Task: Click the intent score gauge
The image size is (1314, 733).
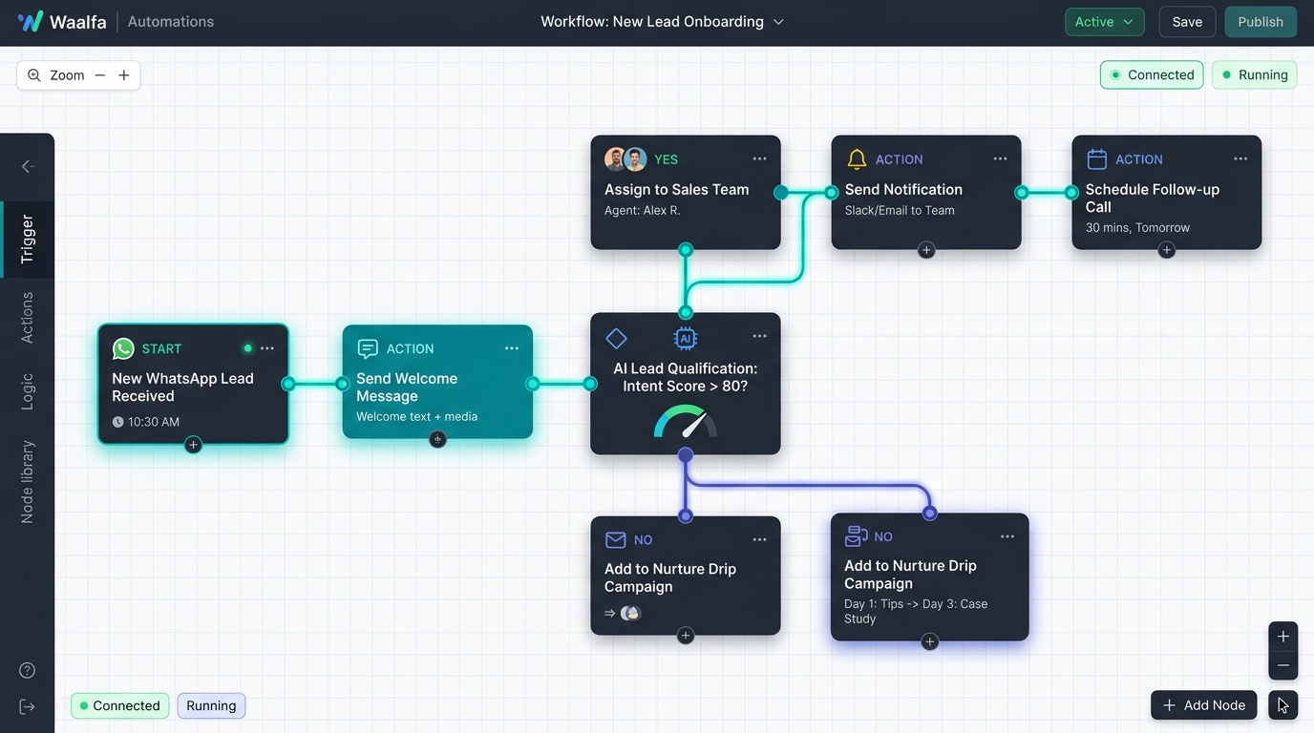Action: [686, 422]
